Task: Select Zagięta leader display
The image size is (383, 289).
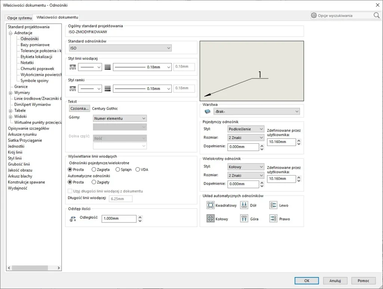Action: pos(94,170)
